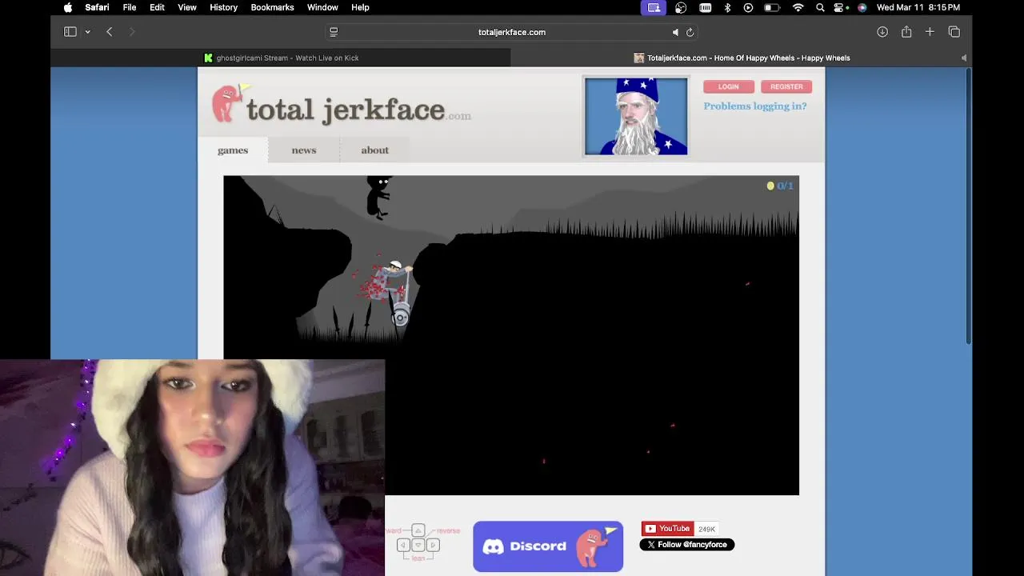Open the Apple menu
The height and width of the screenshot is (576, 1024).
tap(68, 7)
